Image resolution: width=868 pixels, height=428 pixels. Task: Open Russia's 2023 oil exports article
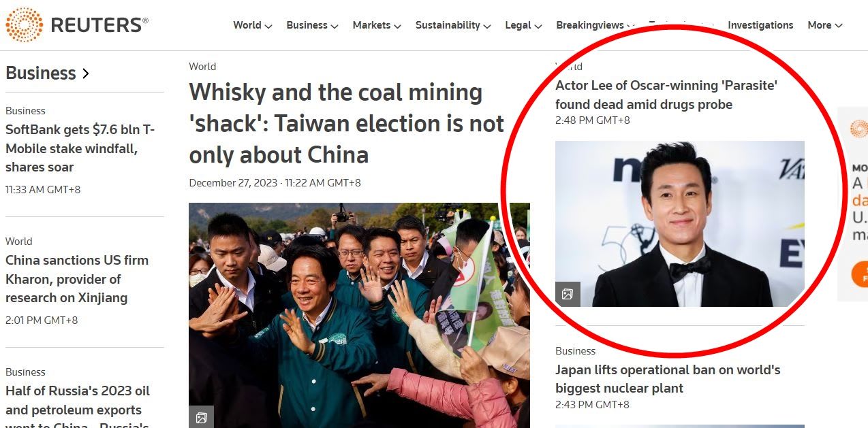78,406
